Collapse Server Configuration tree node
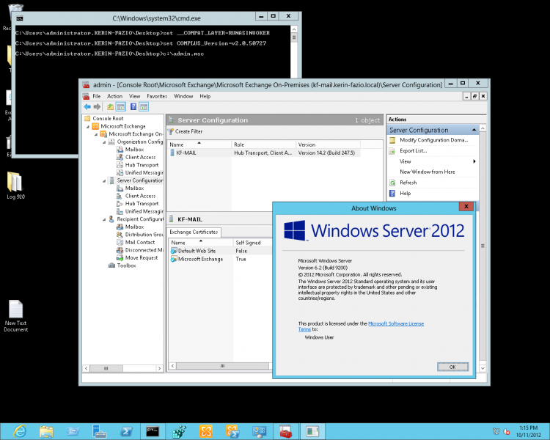This screenshot has width=550, height=440. (104, 181)
